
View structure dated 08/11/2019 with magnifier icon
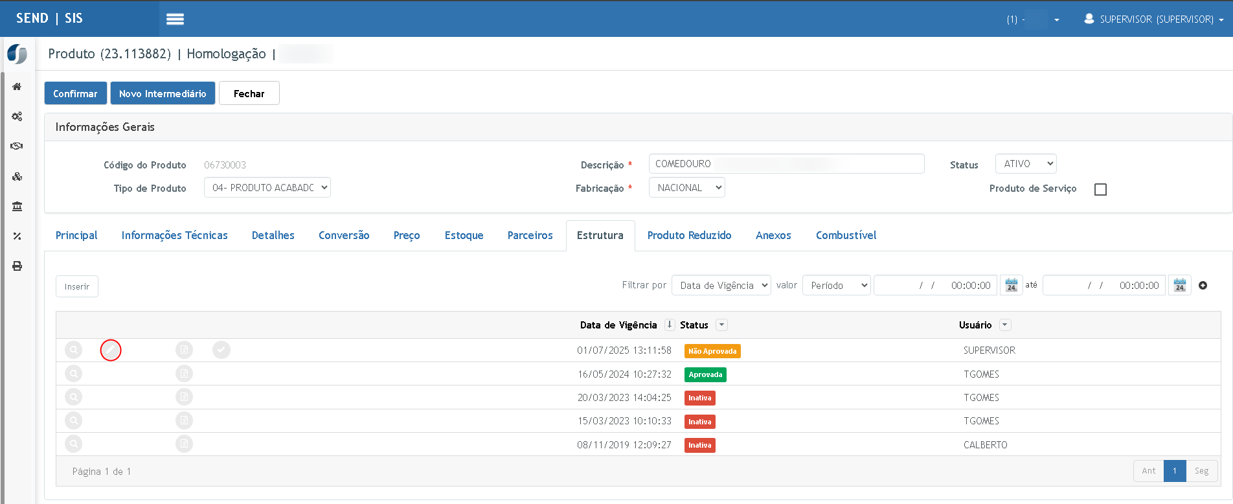tap(74, 444)
